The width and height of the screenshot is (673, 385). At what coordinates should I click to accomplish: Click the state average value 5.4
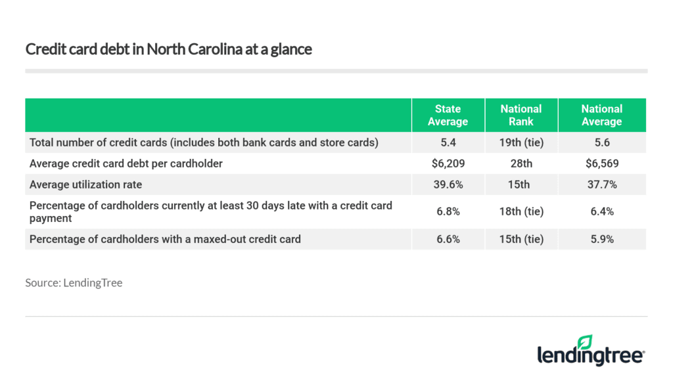point(448,143)
